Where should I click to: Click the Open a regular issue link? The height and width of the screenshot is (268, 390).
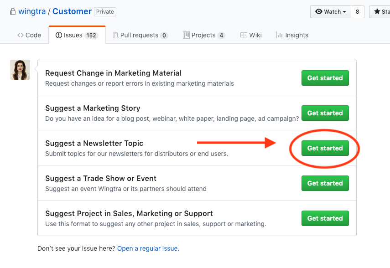coord(148,248)
